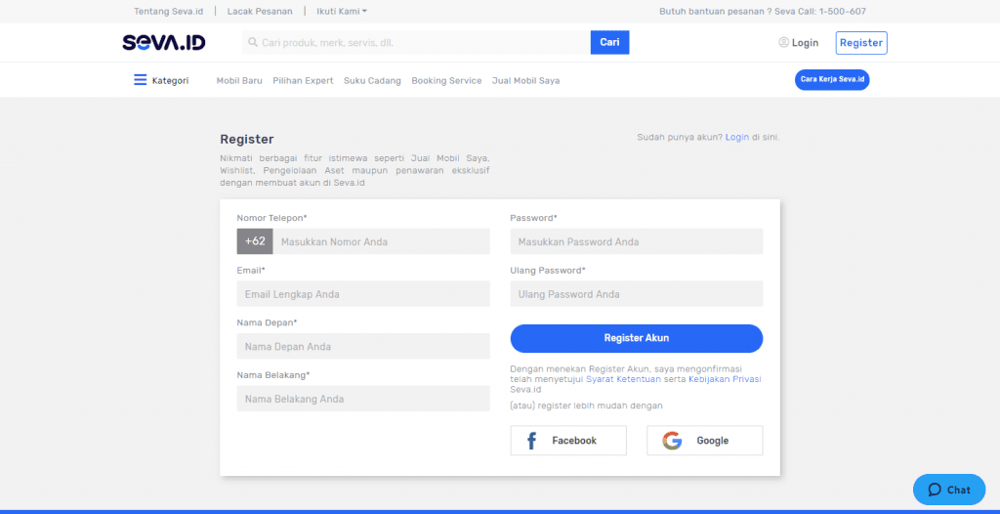The width and height of the screenshot is (1000, 514).
Task: Click the Cari search button
Action: tap(609, 42)
